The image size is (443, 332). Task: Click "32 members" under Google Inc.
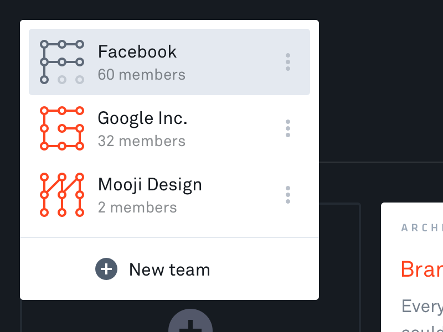click(x=142, y=141)
